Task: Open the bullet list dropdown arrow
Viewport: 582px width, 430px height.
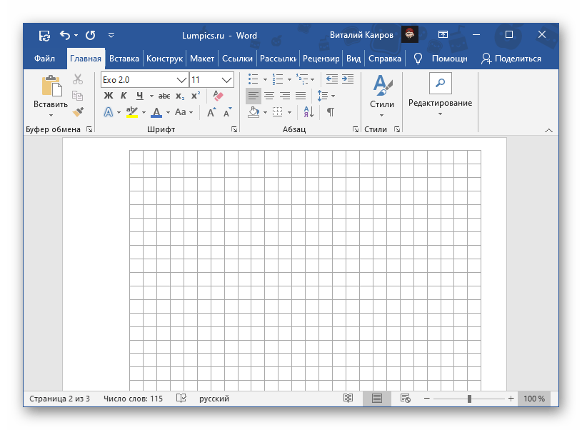Action: click(x=265, y=80)
